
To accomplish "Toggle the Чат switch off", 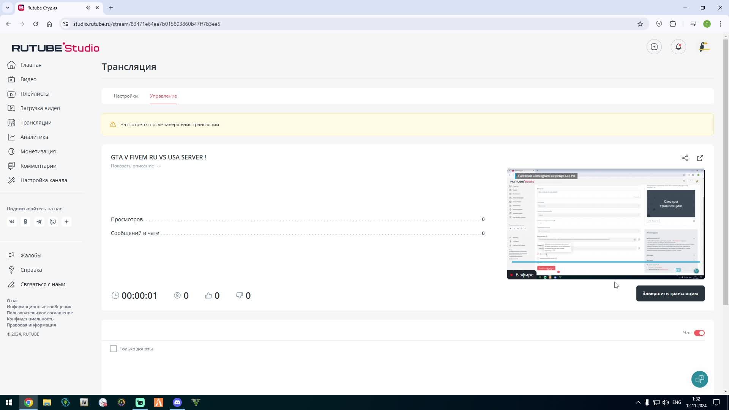I will coord(699,333).
